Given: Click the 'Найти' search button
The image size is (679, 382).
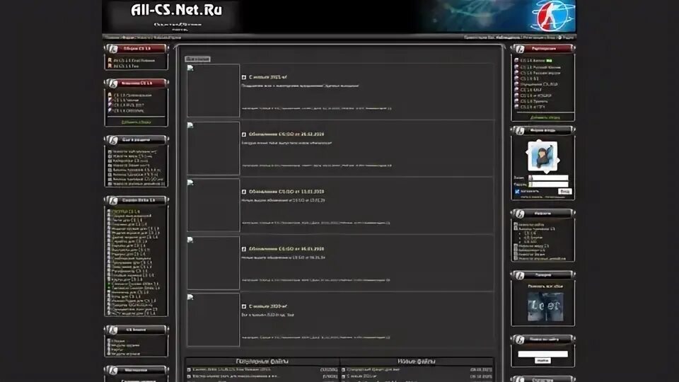Looking at the screenshot, I should pos(542,361).
